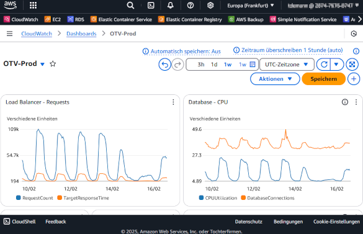Open CloudWatch favorite shortcut
Screen dimensions: 363x234
click(x=21, y=19)
